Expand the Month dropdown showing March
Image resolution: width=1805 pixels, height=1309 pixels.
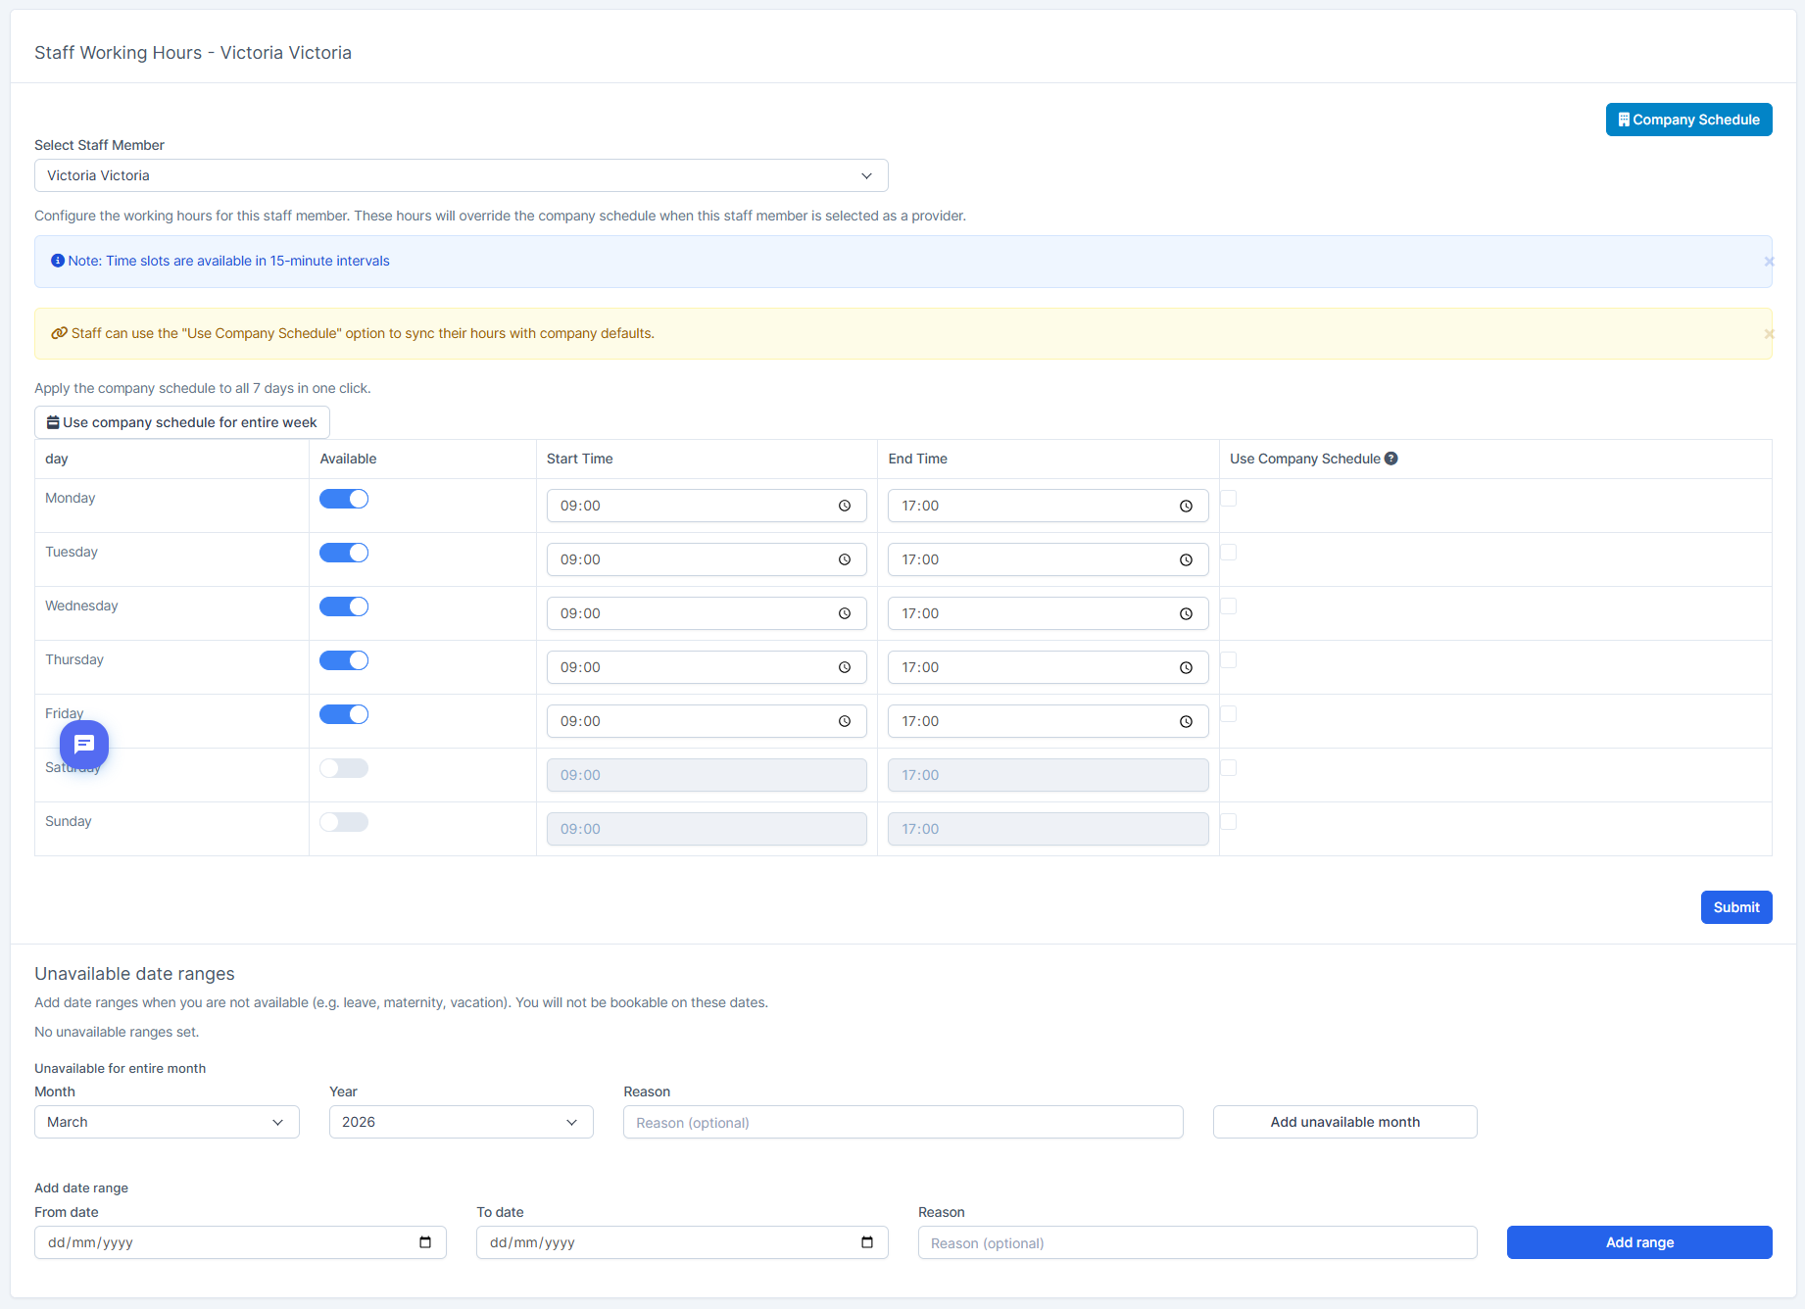167,1123
